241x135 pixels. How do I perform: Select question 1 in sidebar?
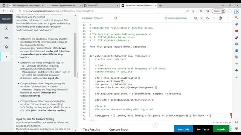click(x=6, y=57)
